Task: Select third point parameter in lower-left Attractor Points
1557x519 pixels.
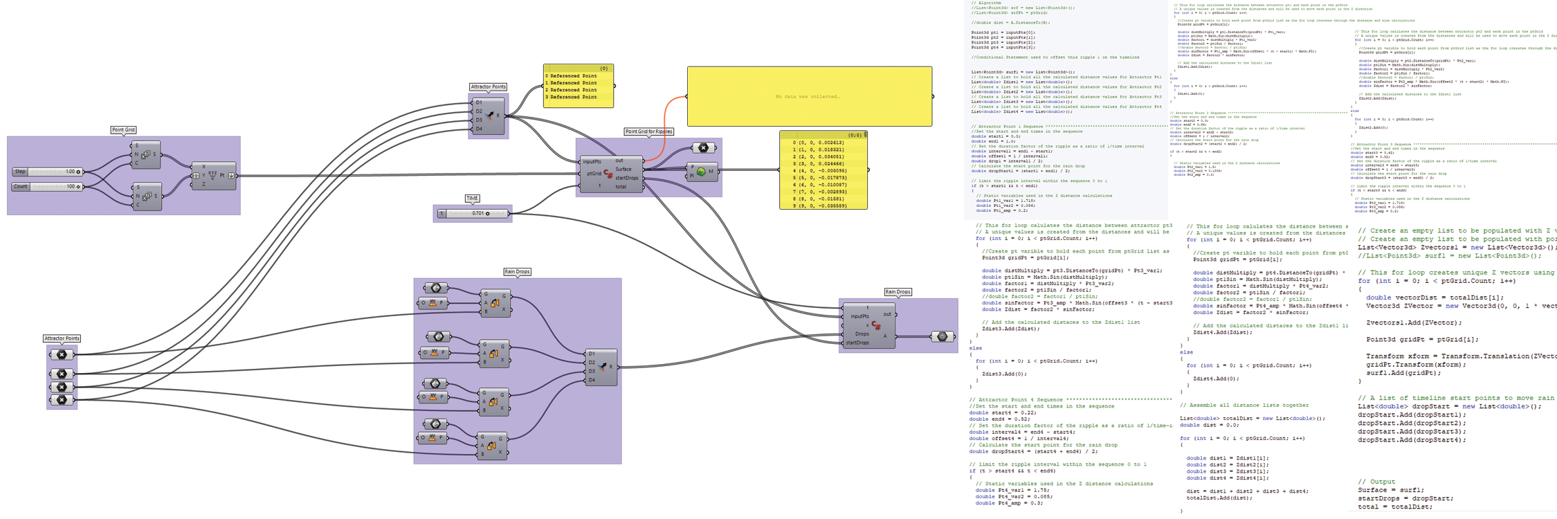Action: (62, 387)
